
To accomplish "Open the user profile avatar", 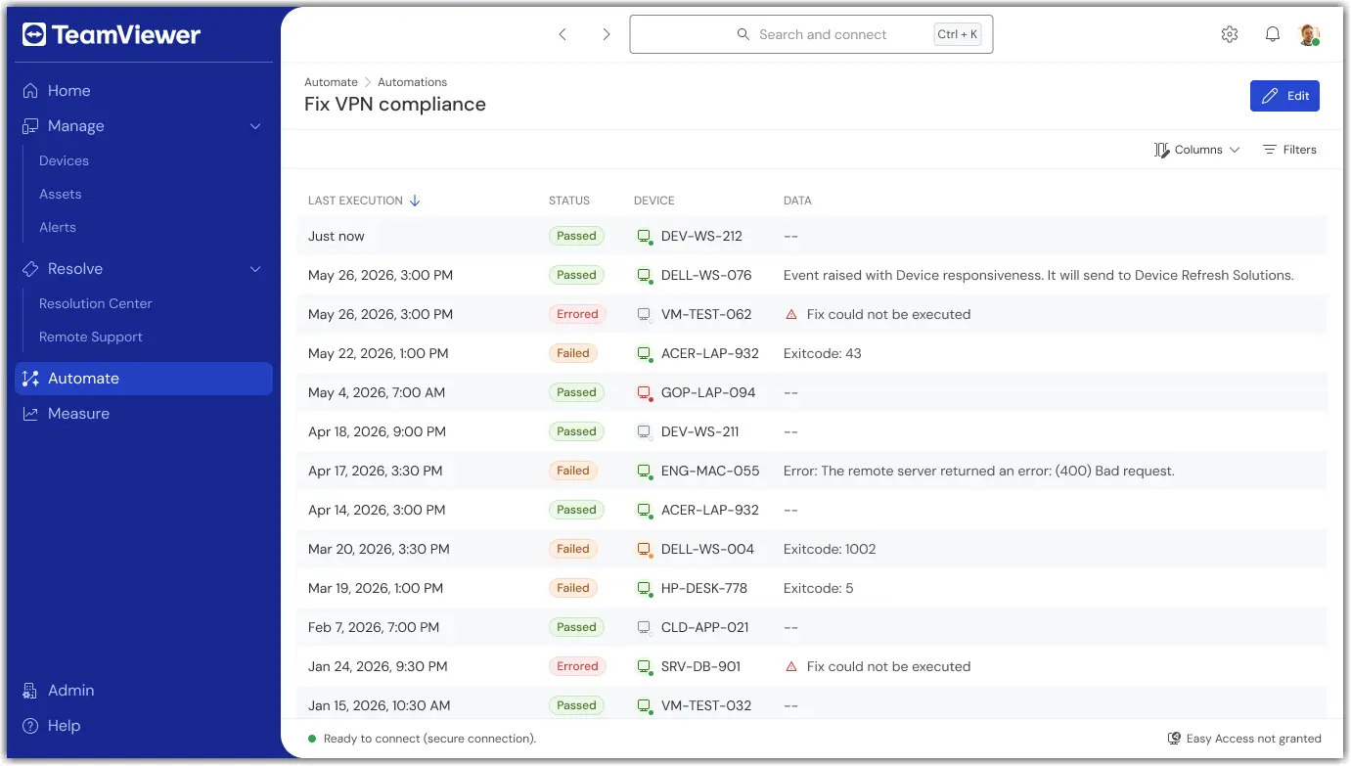I will tap(1309, 34).
